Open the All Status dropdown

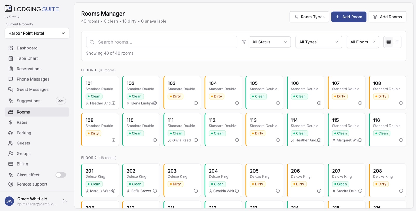pyautogui.click(x=270, y=42)
